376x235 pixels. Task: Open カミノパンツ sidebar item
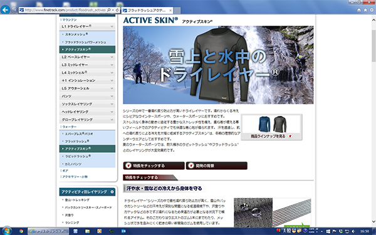(73, 164)
